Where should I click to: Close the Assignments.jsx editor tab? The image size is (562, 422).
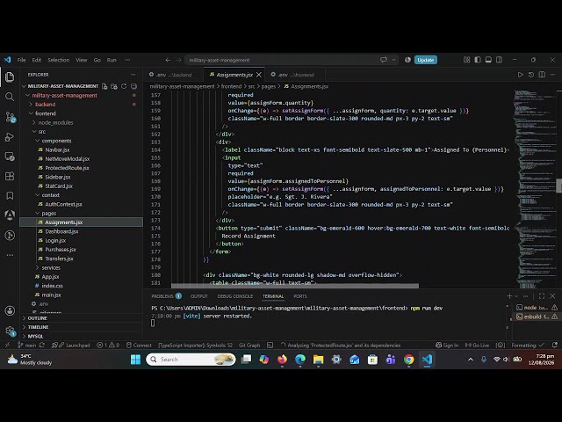[259, 75]
